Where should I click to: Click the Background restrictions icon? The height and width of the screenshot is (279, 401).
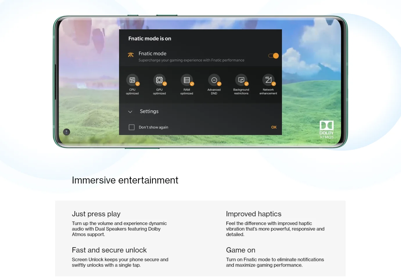tap(241, 80)
